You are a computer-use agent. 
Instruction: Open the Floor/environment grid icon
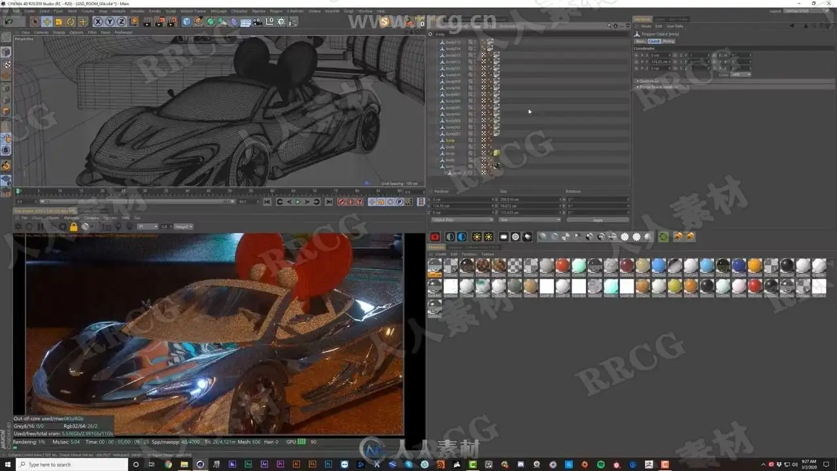(246, 22)
